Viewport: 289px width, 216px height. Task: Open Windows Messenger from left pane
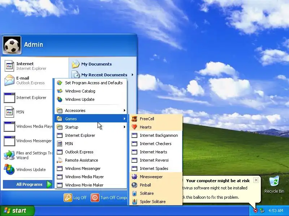(28, 141)
